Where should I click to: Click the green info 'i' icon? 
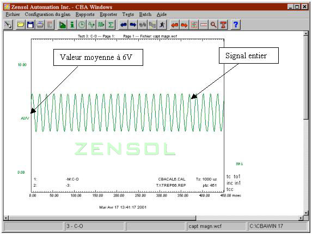[72, 25]
